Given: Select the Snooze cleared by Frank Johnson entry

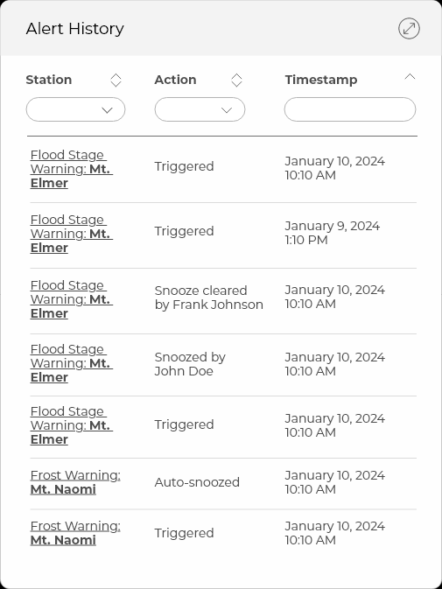Looking at the screenshot, I should click(209, 298).
